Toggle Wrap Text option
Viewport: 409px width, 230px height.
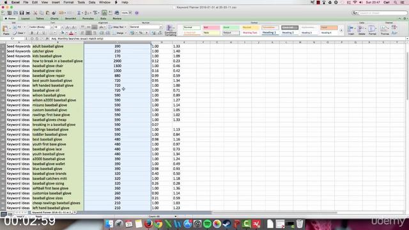tap(117, 27)
